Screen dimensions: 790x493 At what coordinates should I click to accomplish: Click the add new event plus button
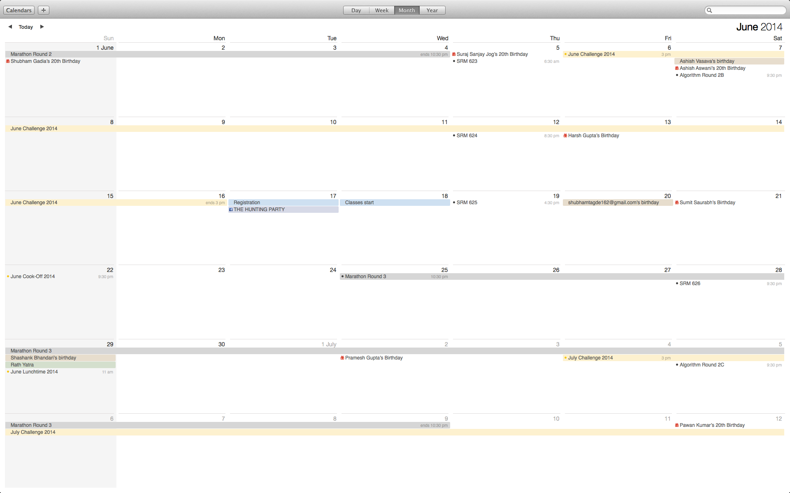coord(44,10)
